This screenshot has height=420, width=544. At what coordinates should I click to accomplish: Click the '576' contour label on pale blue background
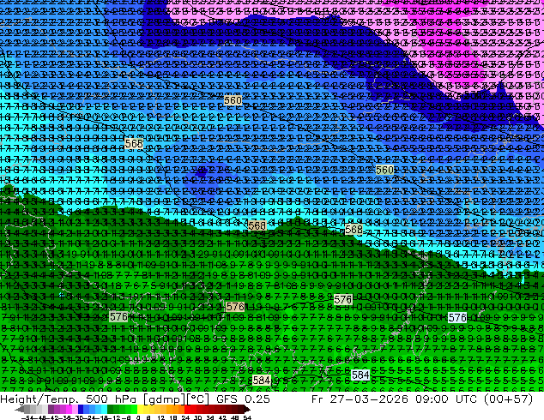tap(457, 318)
